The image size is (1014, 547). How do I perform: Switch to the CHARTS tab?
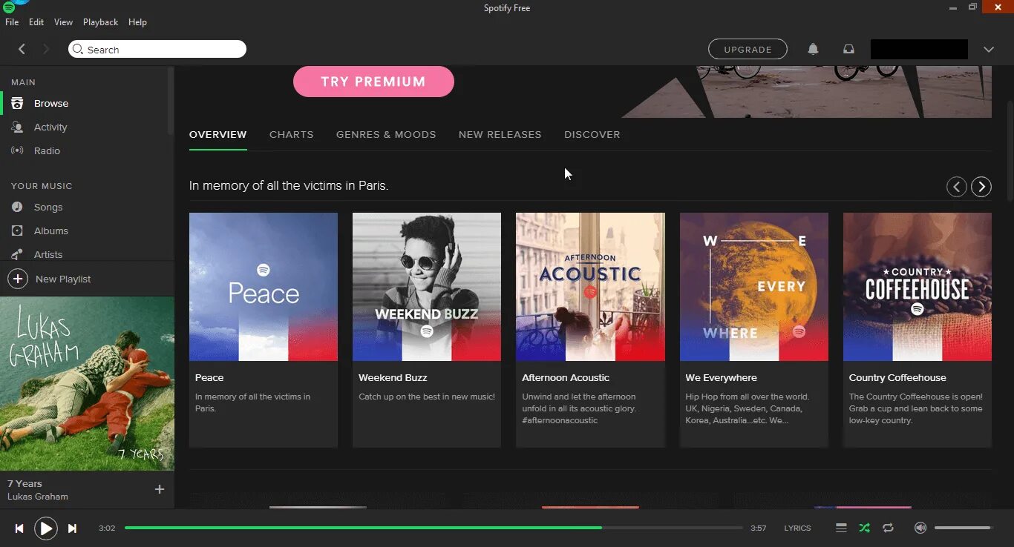[291, 135]
